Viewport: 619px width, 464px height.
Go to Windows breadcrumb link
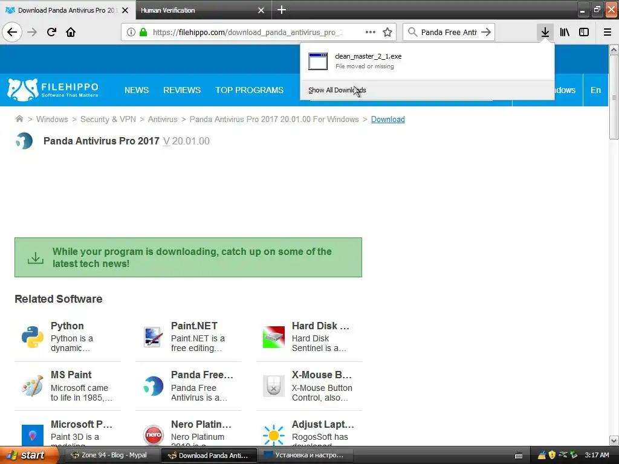pyautogui.click(x=52, y=119)
